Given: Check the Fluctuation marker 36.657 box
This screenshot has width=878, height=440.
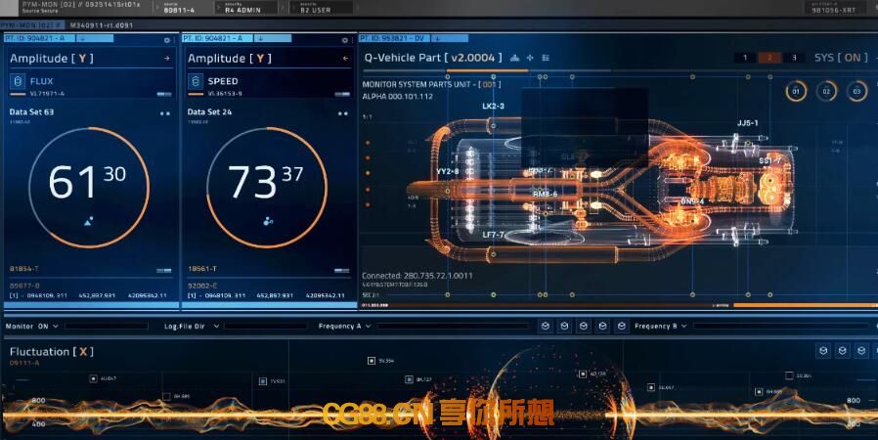Looking at the screenshot, I should [651, 387].
